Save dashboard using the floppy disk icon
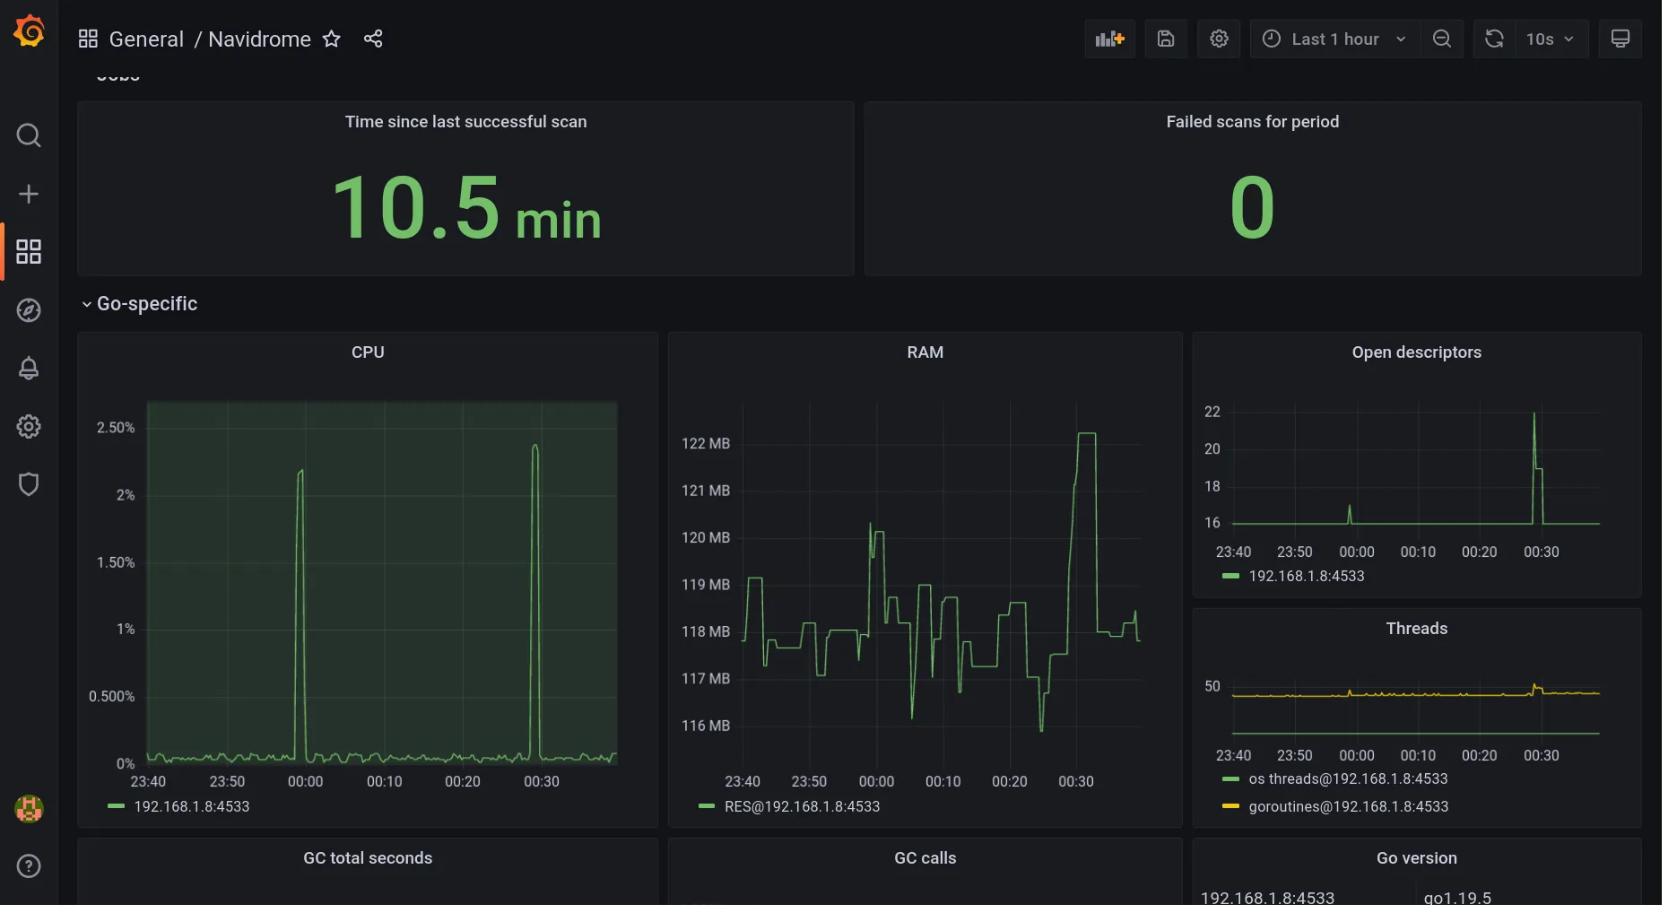1677x913 pixels. [x=1165, y=39]
